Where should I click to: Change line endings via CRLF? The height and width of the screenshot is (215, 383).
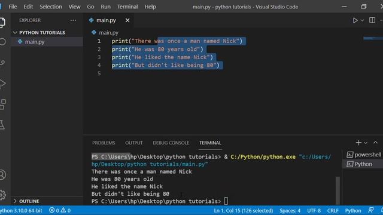(x=333, y=210)
